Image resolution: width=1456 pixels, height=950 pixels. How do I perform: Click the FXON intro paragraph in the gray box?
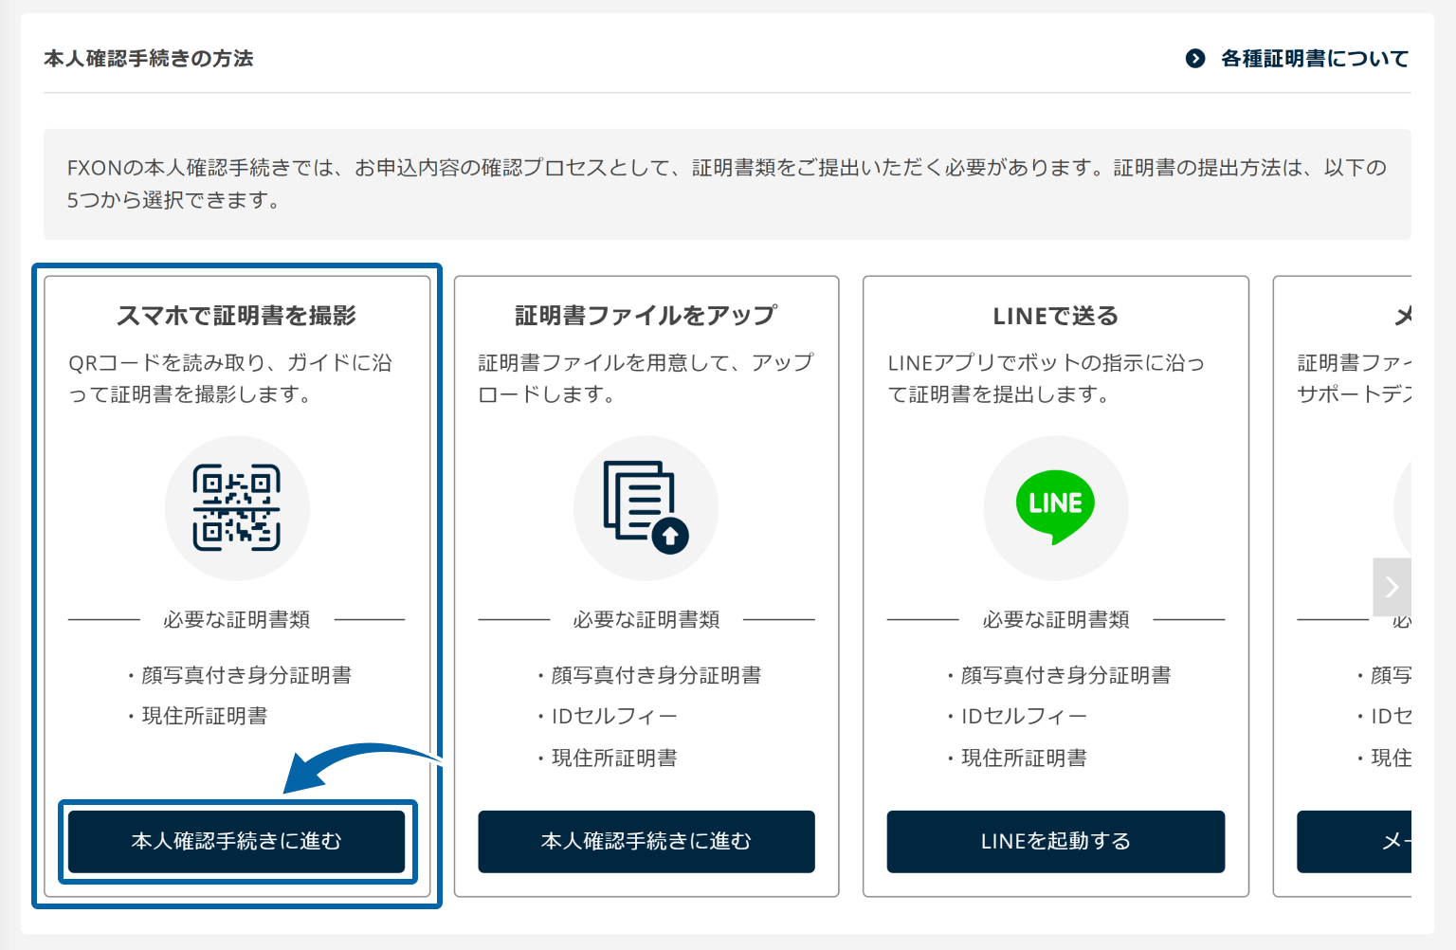[727, 184]
